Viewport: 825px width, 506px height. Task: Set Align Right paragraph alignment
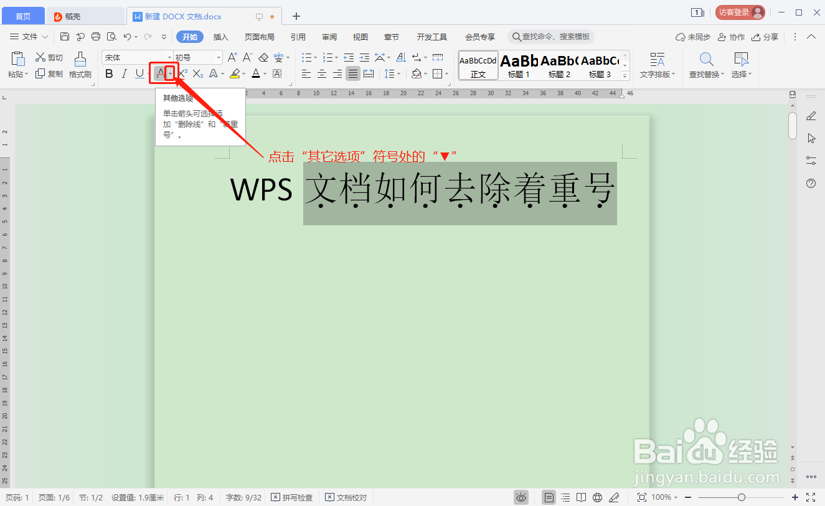337,74
